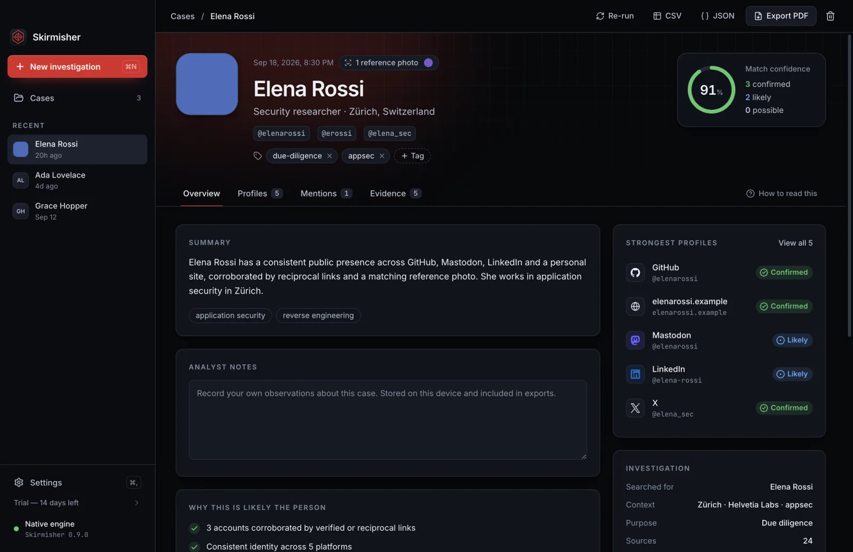Switch to Mentions tab
This screenshot has height=552, width=853.
click(326, 193)
